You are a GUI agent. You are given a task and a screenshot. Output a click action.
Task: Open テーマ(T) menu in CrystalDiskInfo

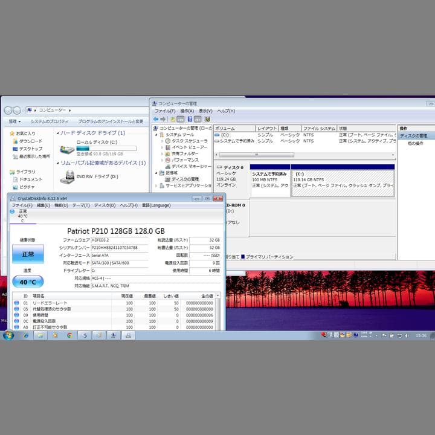pos(81,205)
